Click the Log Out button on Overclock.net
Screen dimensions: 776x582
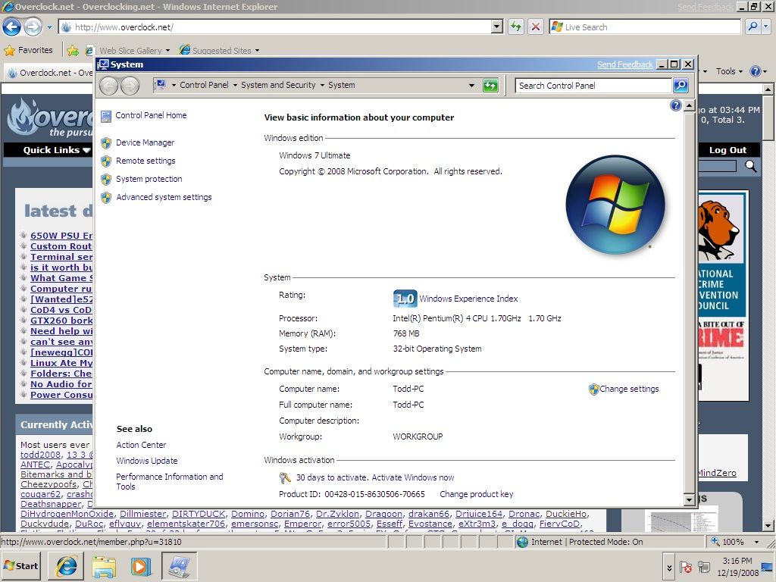click(727, 149)
